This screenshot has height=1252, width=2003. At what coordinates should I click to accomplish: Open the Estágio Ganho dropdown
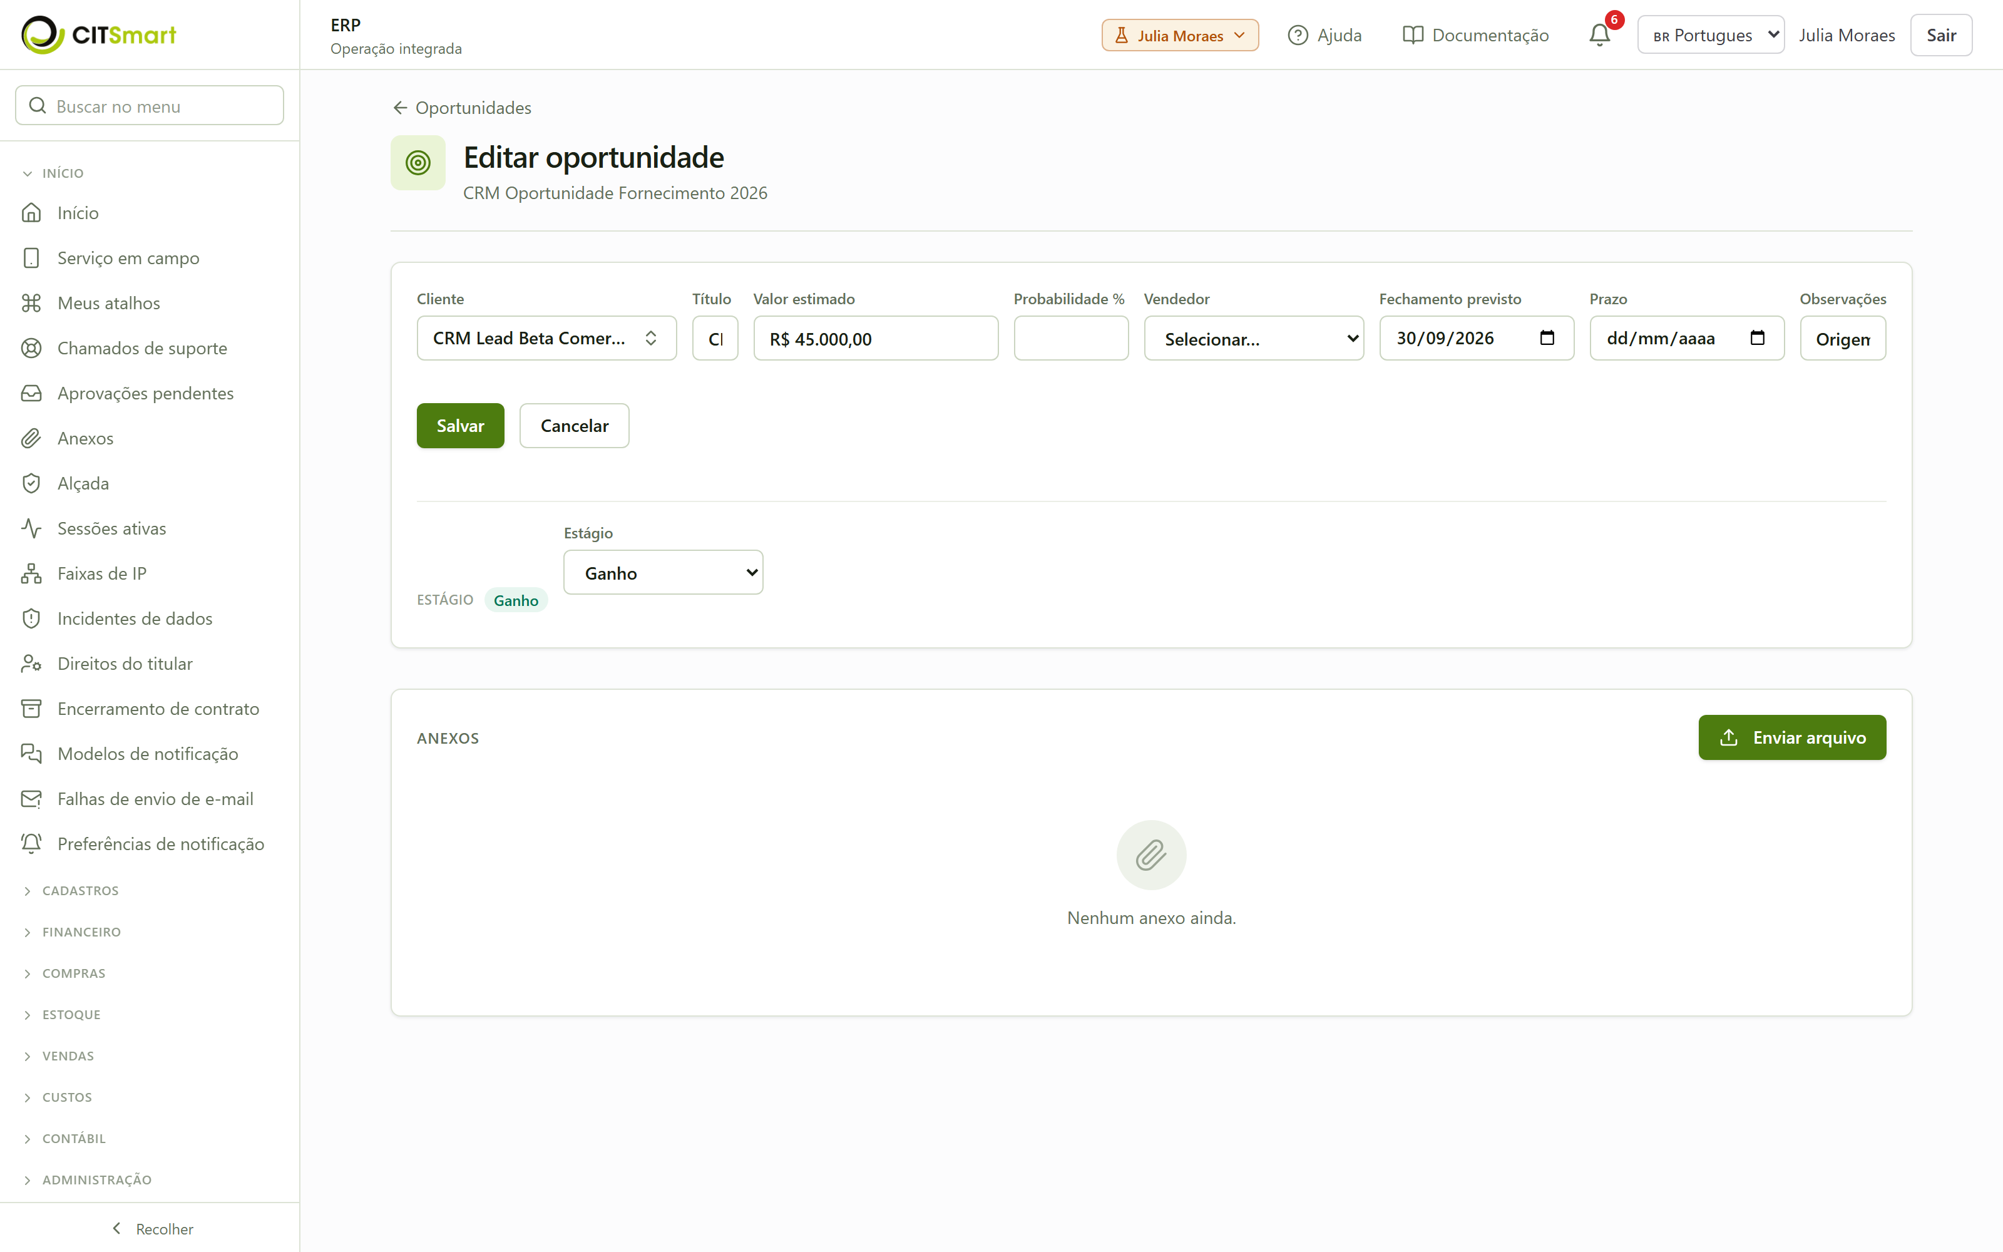click(x=663, y=572)
